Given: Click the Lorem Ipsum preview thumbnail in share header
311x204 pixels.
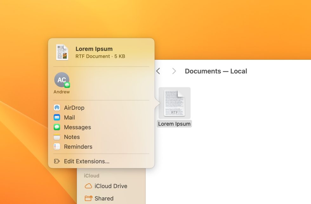Looking at the screenshot, I should pyautogui.click(x=62, y=53).
